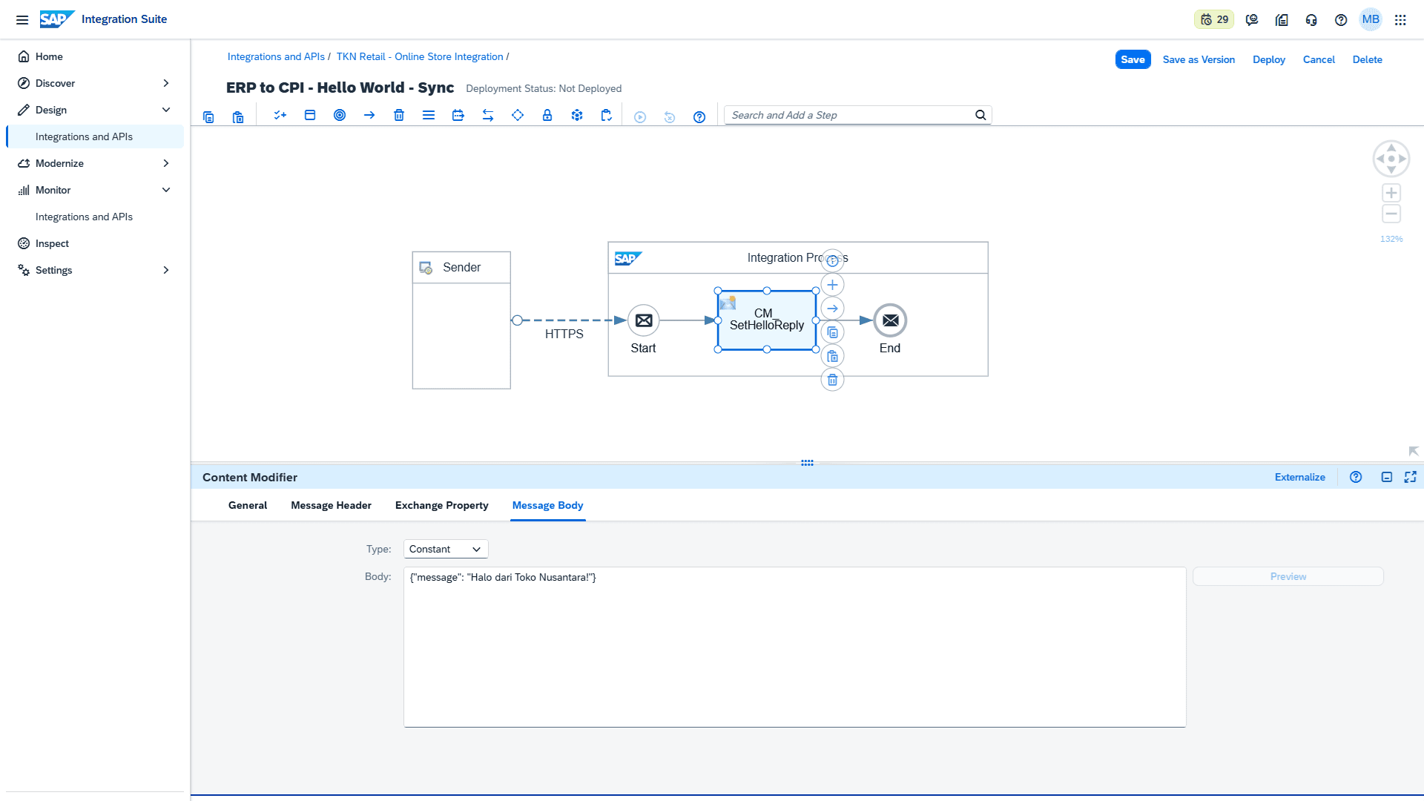Expand the Discover menu chevron

166,83
